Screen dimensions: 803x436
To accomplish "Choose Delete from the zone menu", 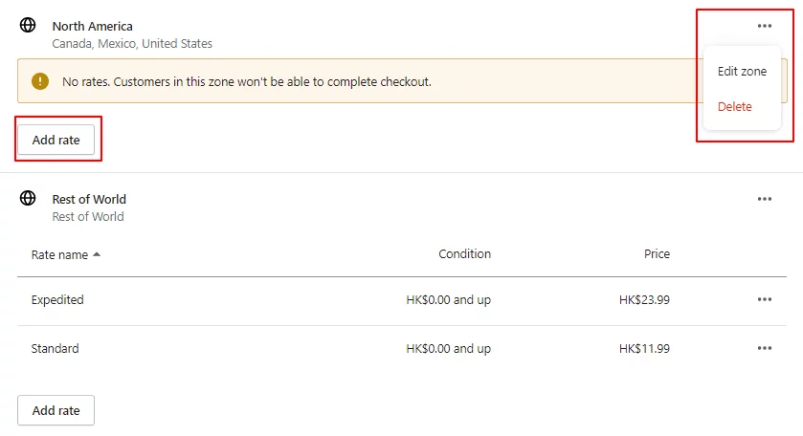I will click(735, 106).
